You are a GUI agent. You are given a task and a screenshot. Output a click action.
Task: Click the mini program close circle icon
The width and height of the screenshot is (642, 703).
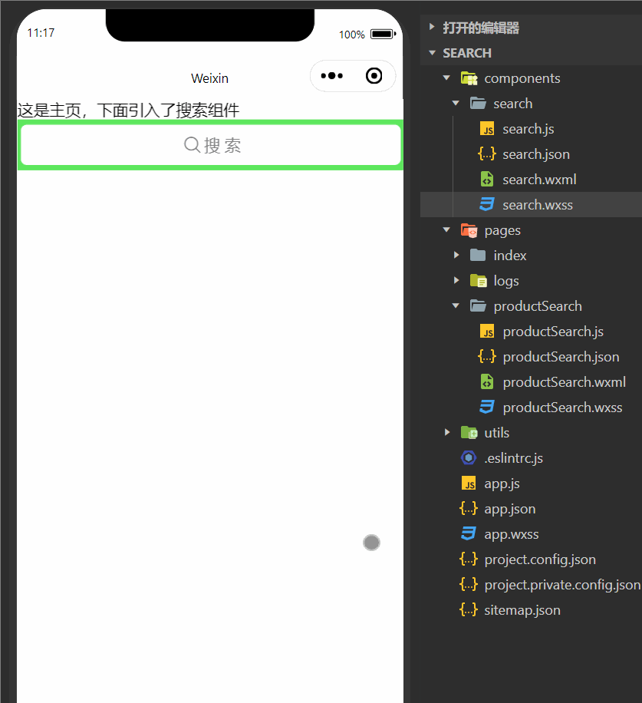coord(374,76)
